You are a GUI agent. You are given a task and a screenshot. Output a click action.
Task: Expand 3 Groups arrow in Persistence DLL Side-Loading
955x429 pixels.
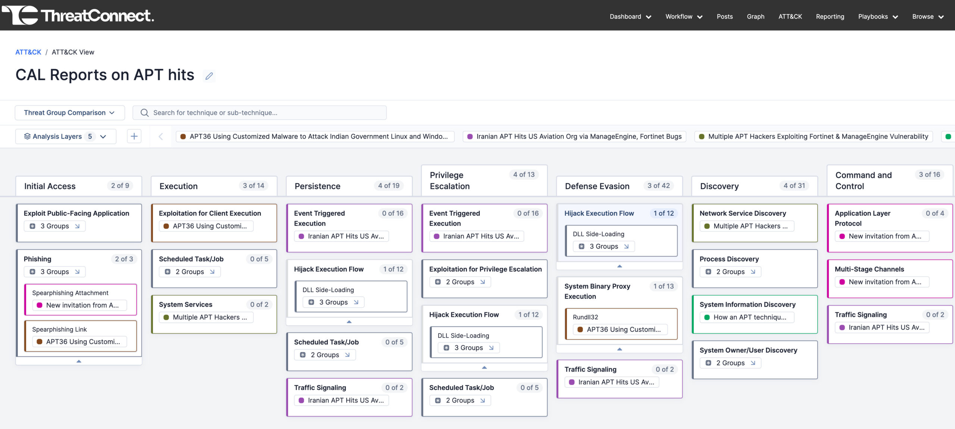[356, 302]
